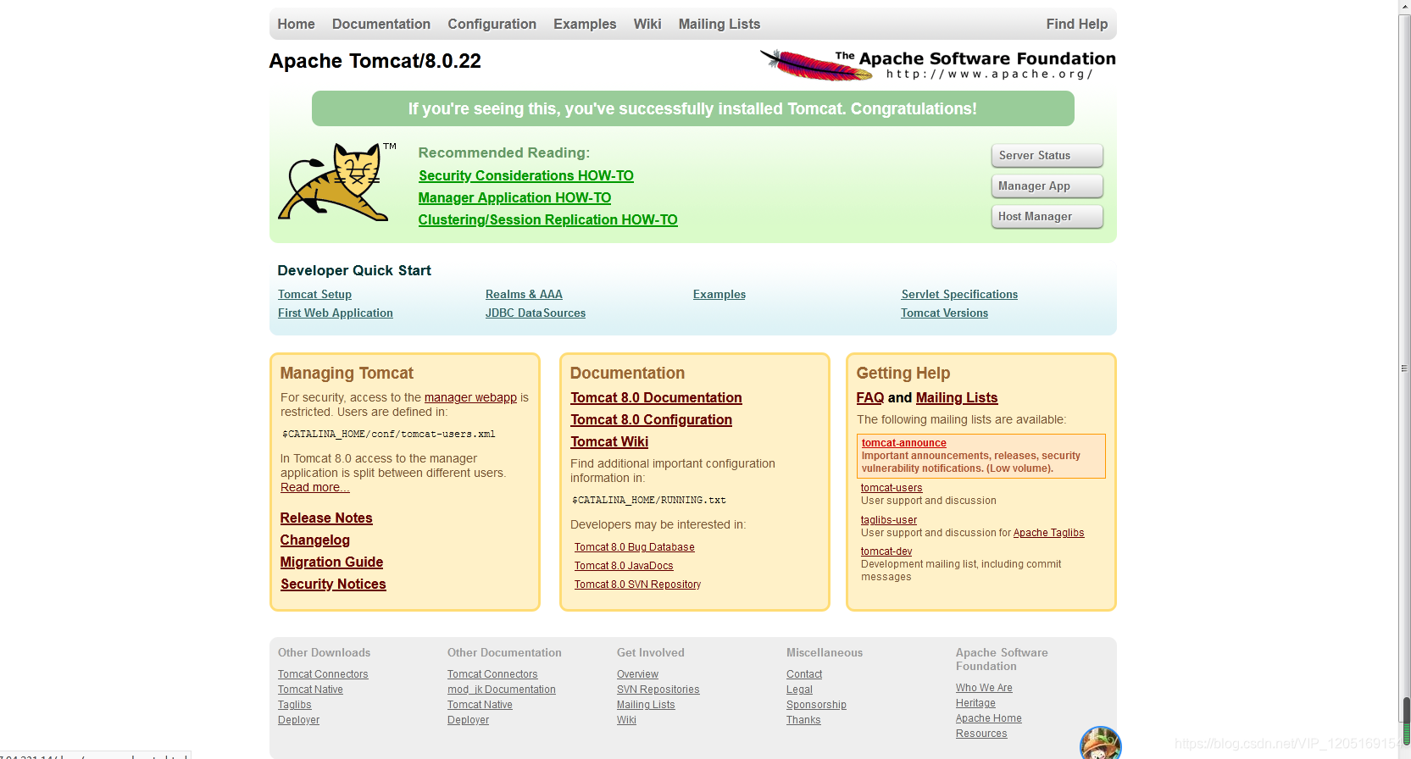
Task: Open Examples in the top navigation
Action: coord(585,24)
